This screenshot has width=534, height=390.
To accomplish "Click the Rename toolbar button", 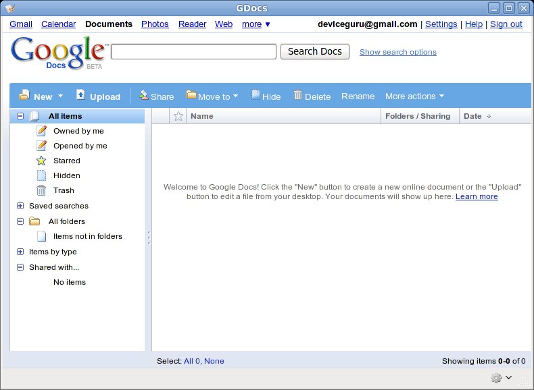I will pos(358,96).
